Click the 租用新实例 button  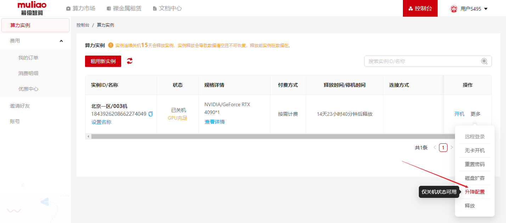click(103, 61)
